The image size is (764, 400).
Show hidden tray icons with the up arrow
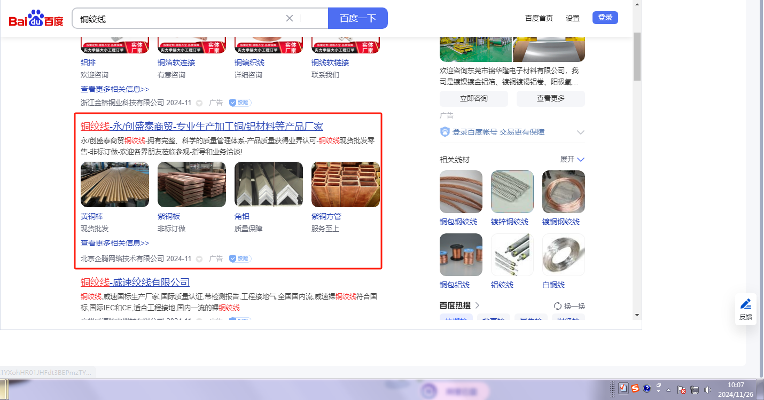click(668, 389)
